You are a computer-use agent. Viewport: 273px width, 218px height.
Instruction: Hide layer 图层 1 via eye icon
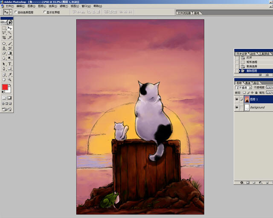click(x=237, y=100)
